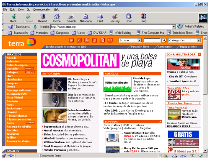Click the vertical scrollbar up arrow
This screenshot has height=160, width=210.
(x=205, y=38)
